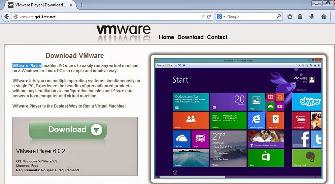335x184 pixels.
Task: Click Requirements: No special requirements line
Action: [48, 170]
